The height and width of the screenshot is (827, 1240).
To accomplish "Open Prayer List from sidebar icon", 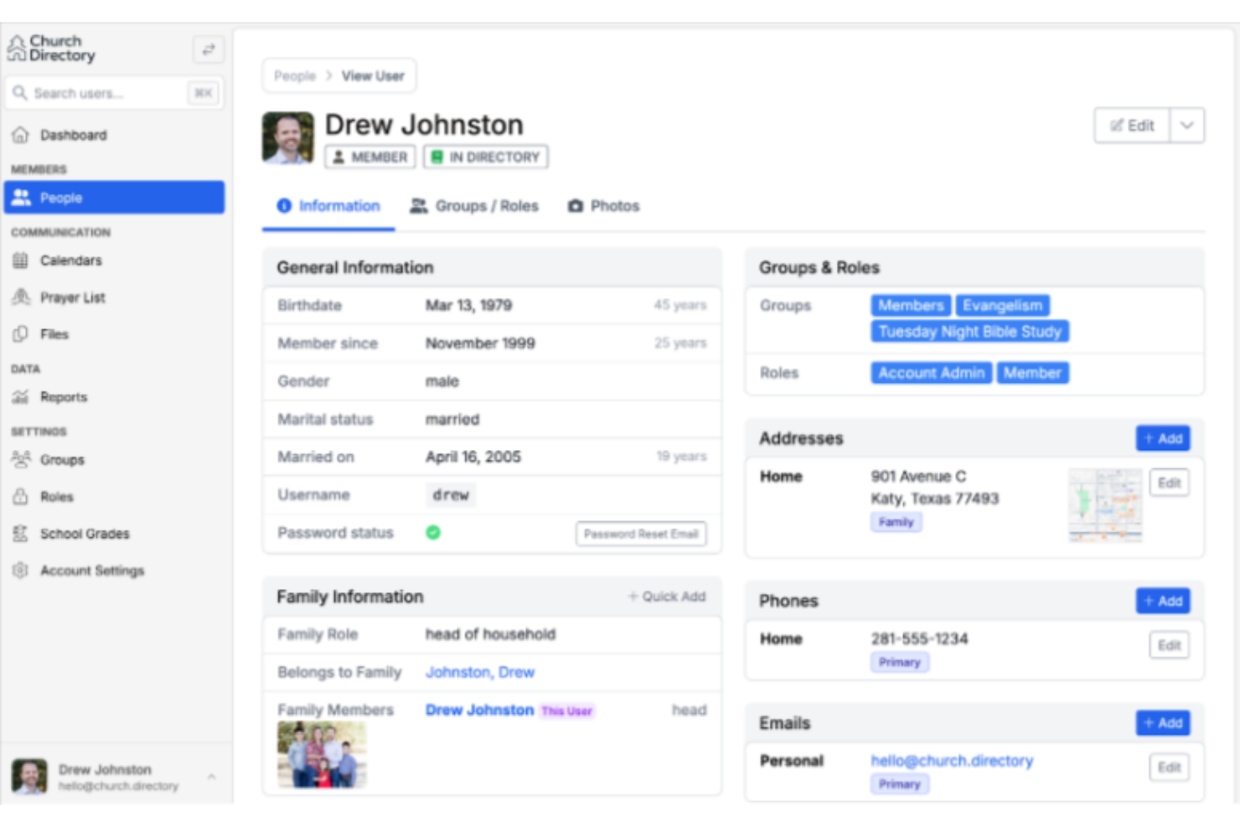I will tap(21, 297).
